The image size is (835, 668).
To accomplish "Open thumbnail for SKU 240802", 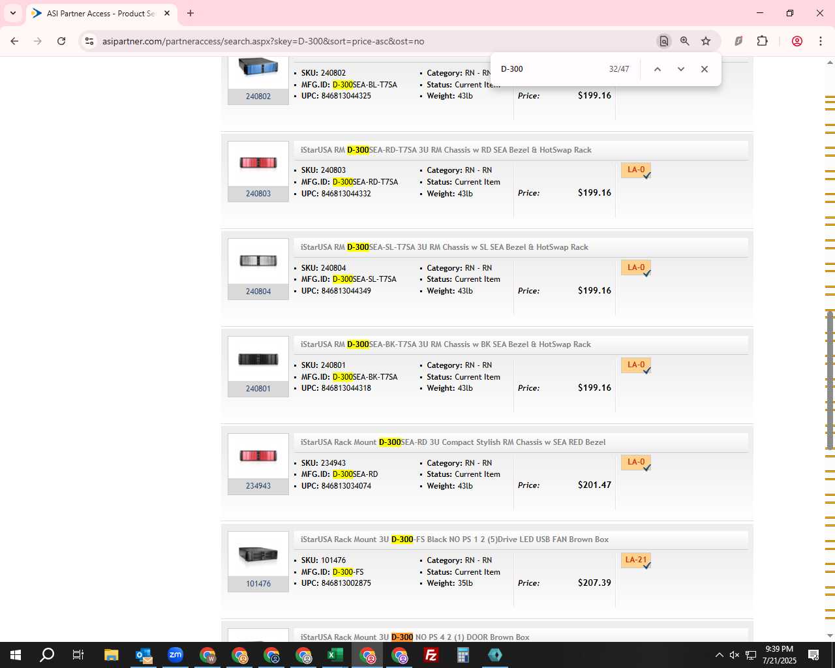I will pyautogui.click(x=258, y=68).
